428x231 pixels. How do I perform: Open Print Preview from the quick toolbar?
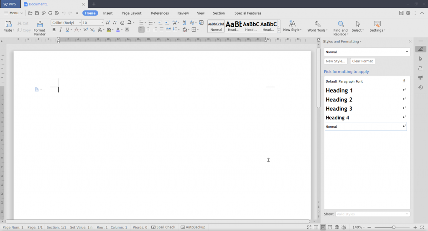coord(57,13)
